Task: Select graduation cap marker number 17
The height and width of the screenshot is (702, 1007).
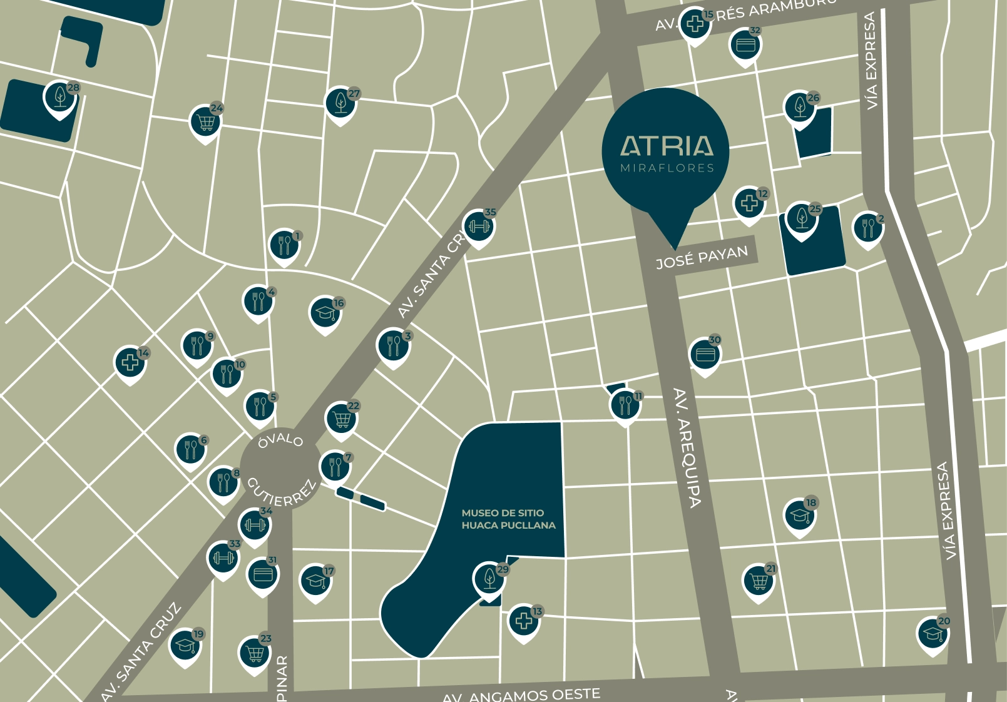Action: tap(316, 582)
